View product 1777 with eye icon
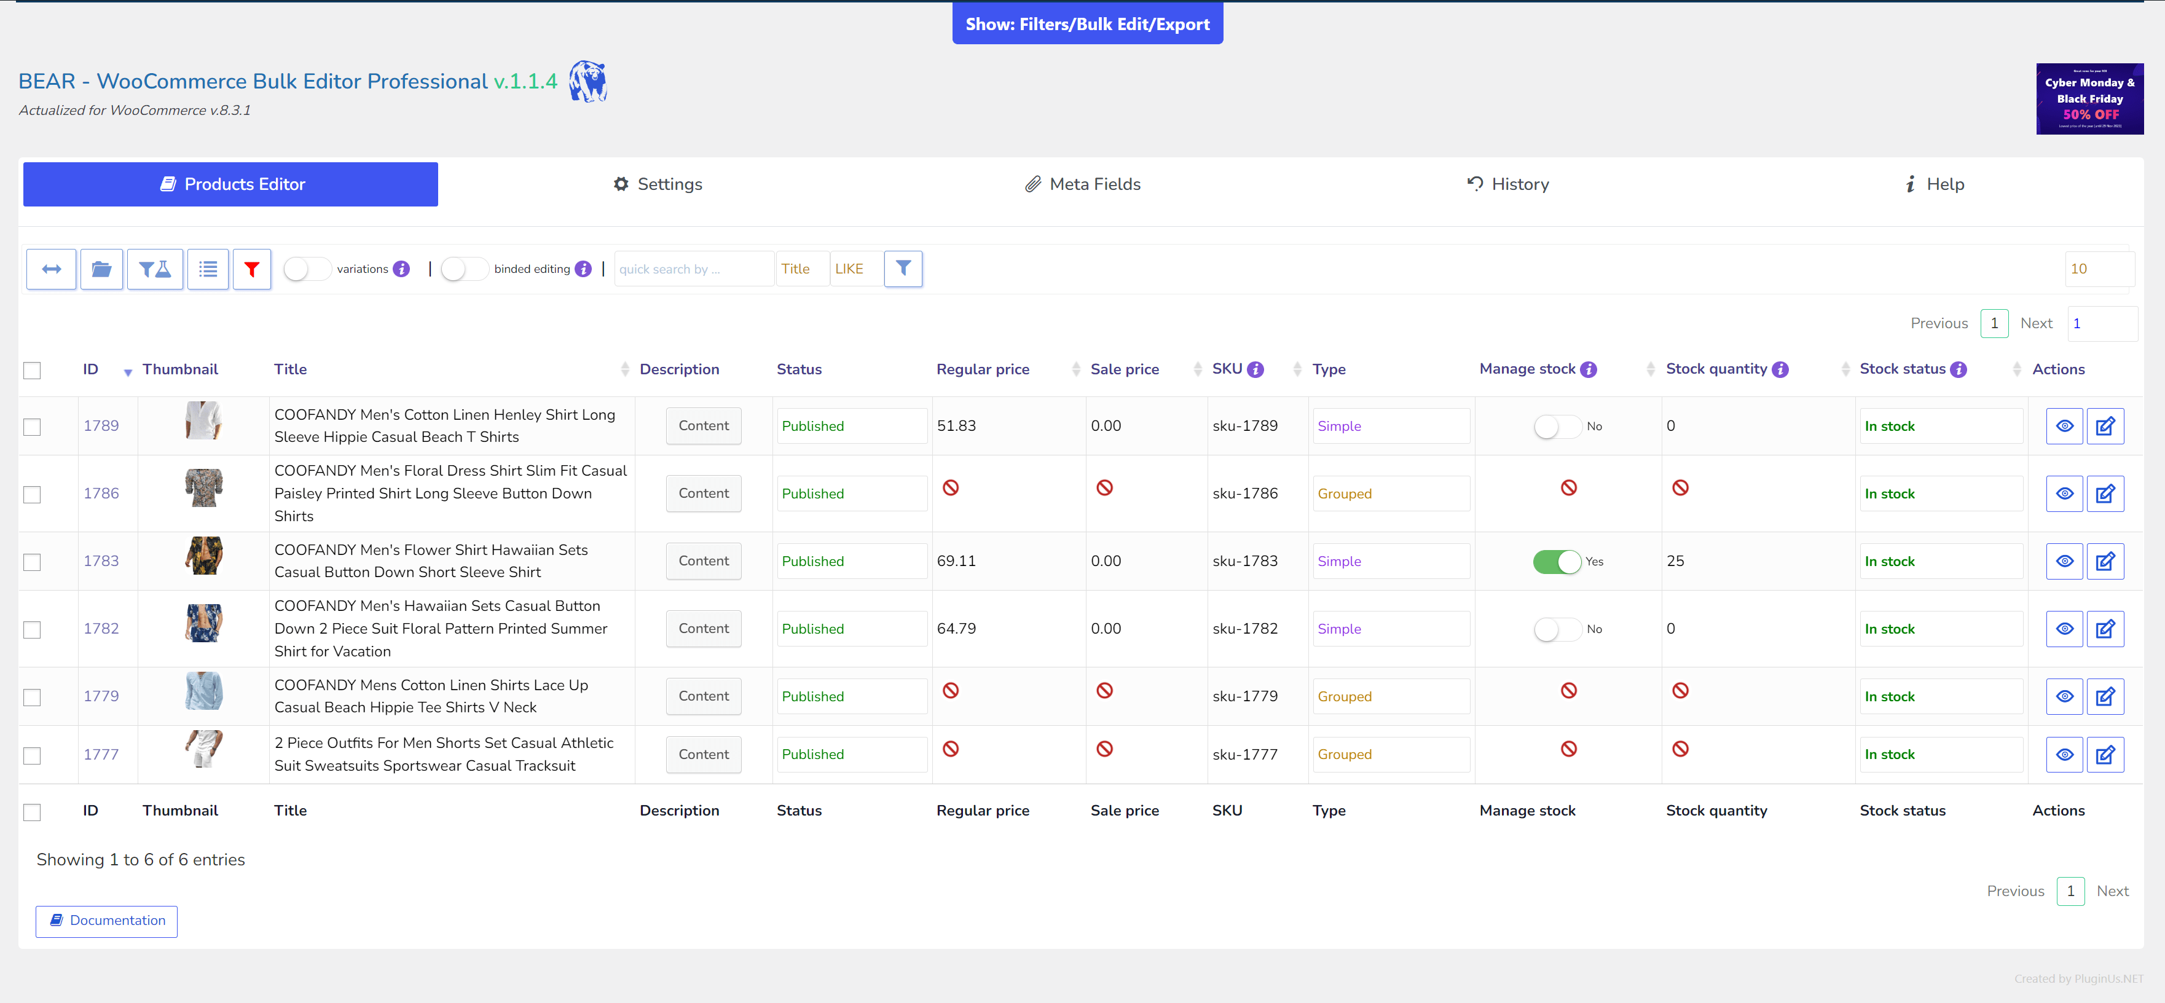This screenshot has width=2165, height=1003. pyautogui.click(x=2064, y=754)
